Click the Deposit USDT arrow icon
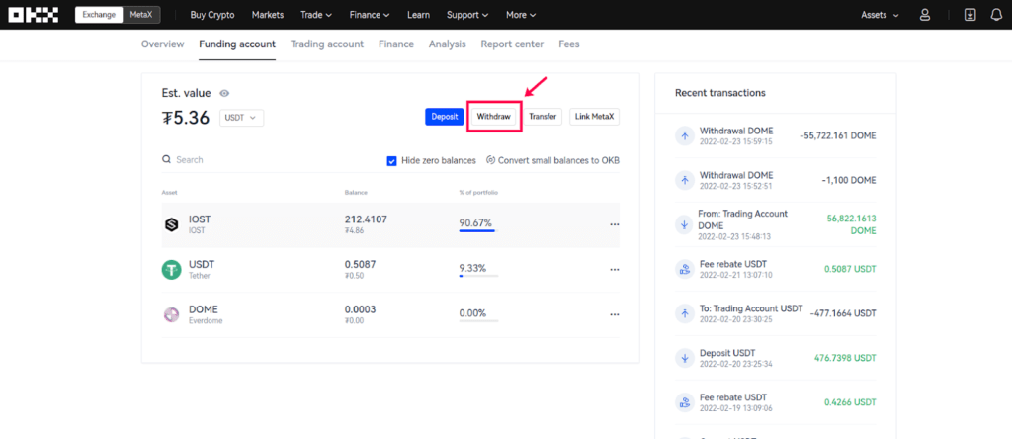 coord(684,358)
